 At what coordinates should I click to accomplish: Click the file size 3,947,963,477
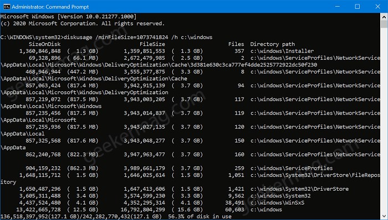(x=144, y=155)
